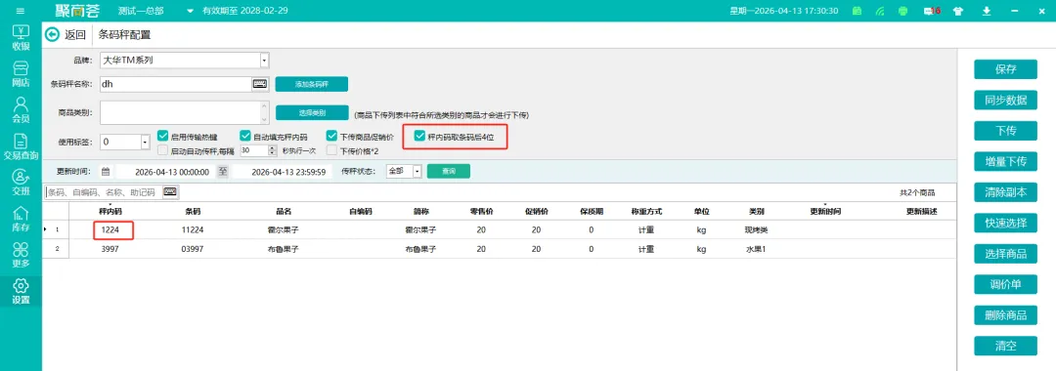This screenshot has height=371, width=1056.
Task: Click the 查询 query button
Action: click(x=449, y=172)
